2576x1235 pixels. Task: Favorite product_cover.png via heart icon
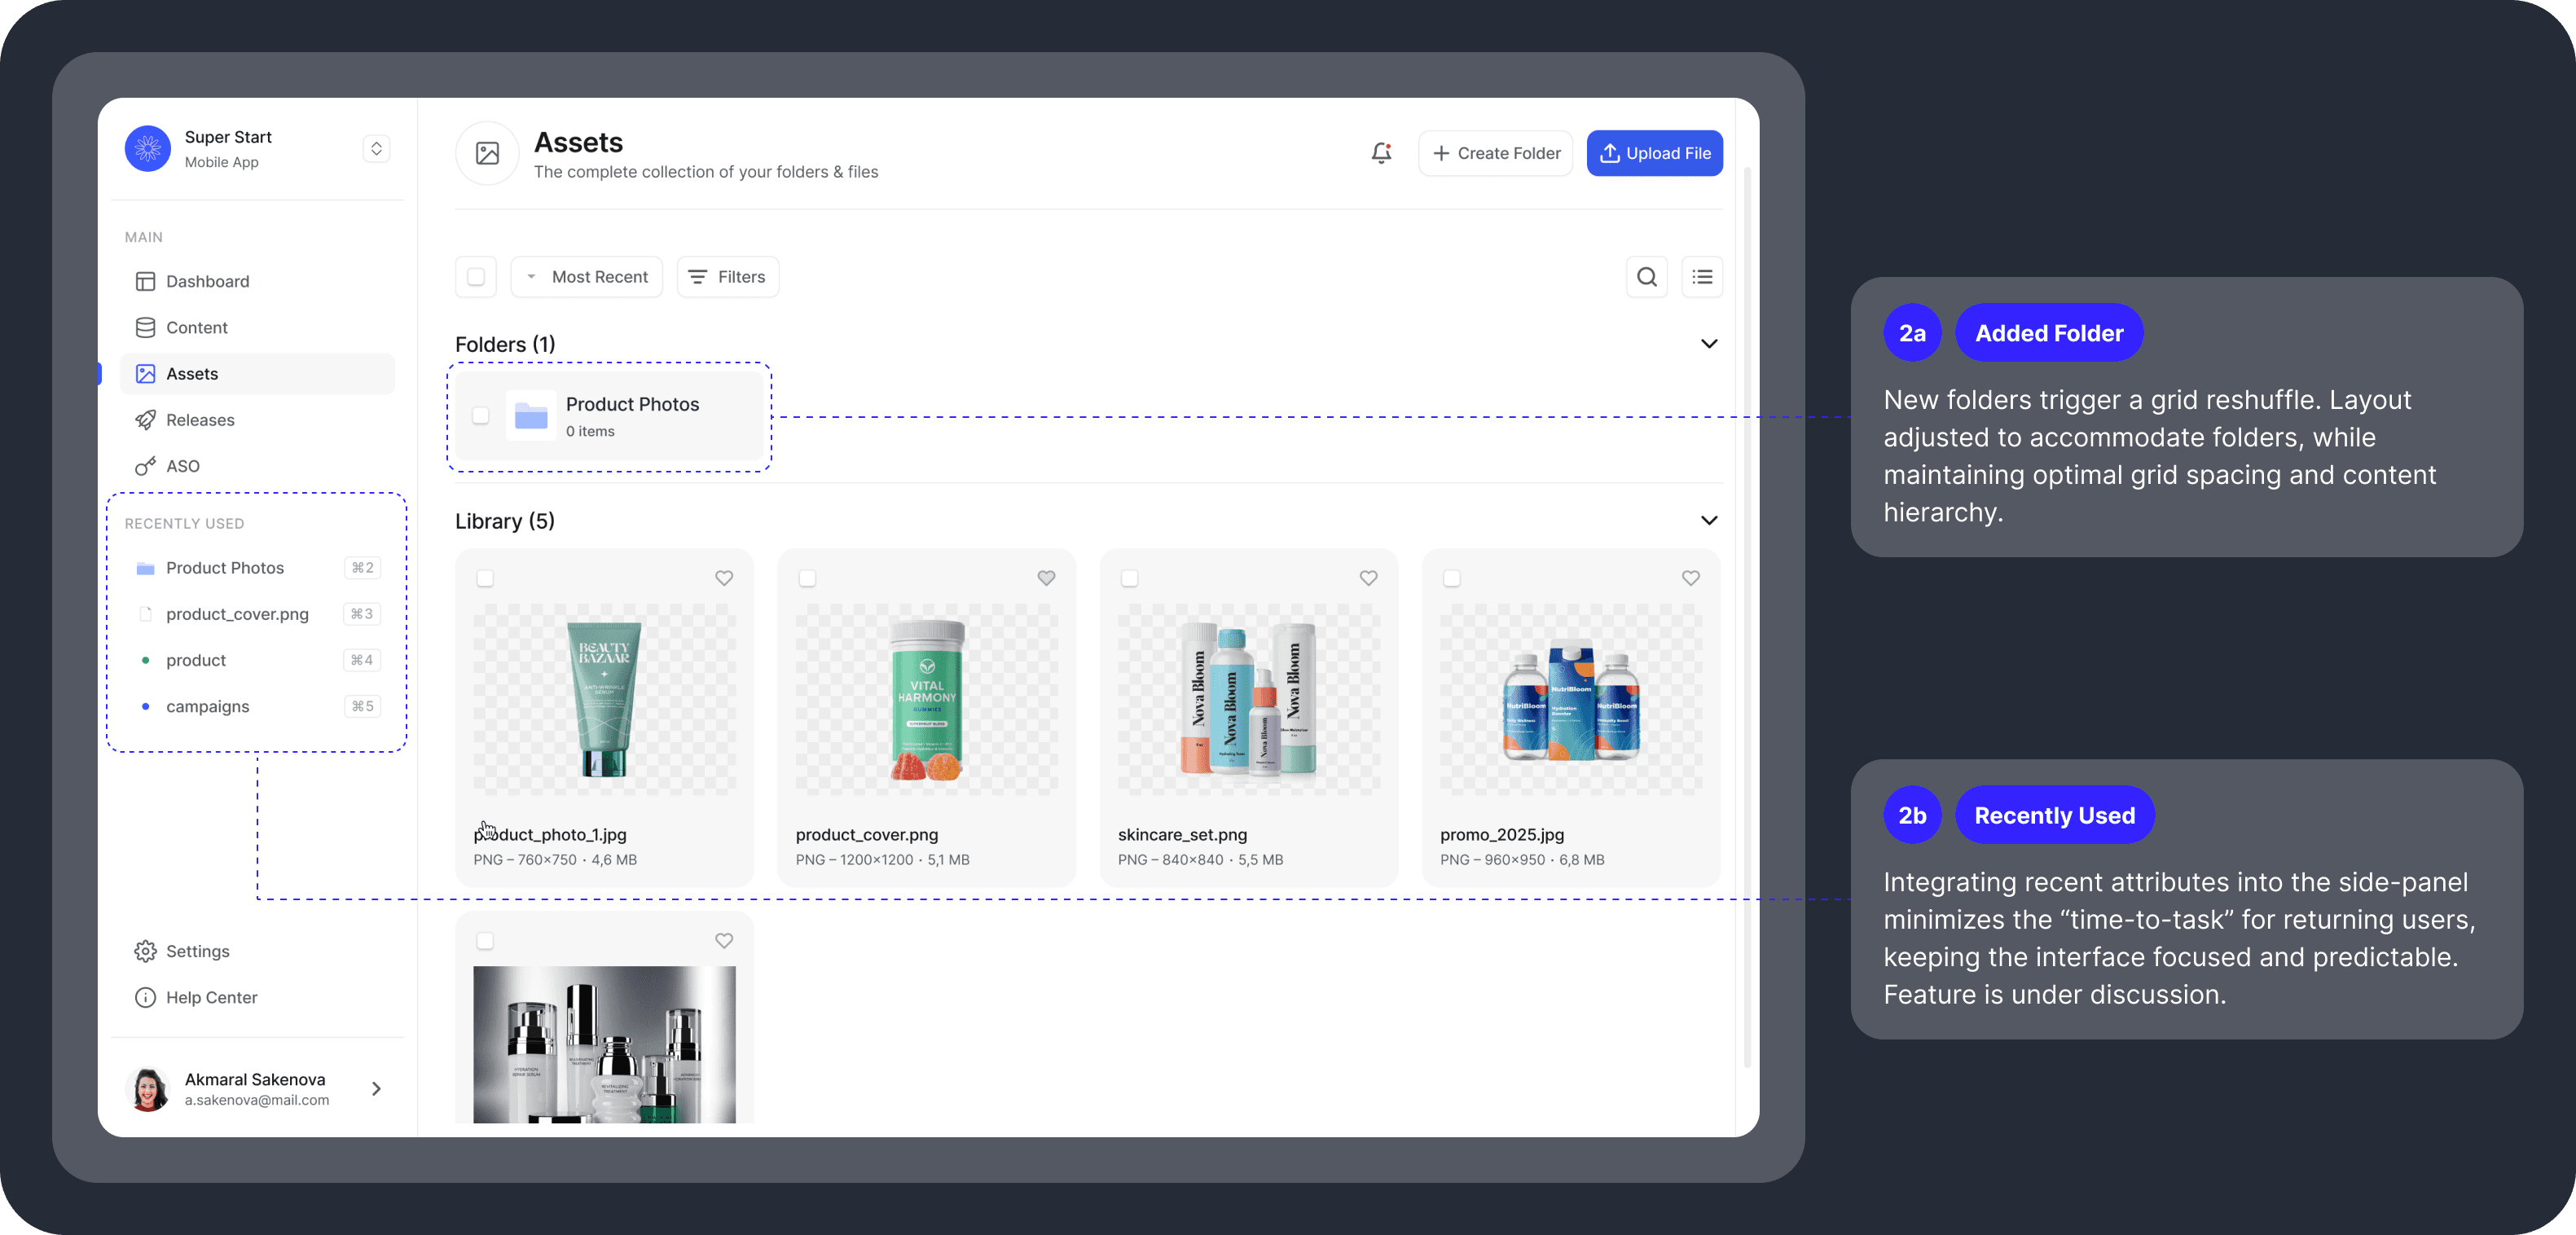(1046, 578)
